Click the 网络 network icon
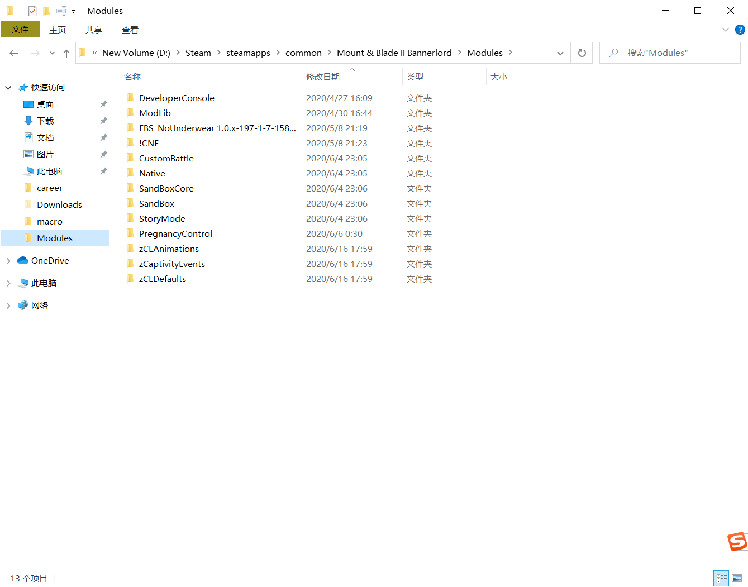 pyautogui.click(x=23, y=305)
